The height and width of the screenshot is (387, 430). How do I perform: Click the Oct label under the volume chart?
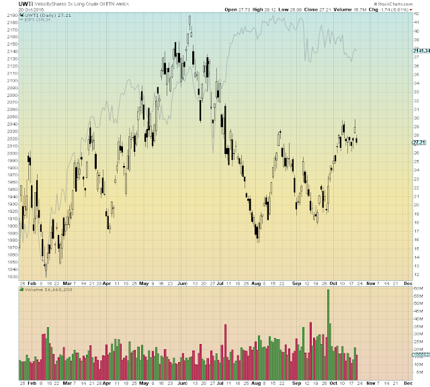(333, 383)
